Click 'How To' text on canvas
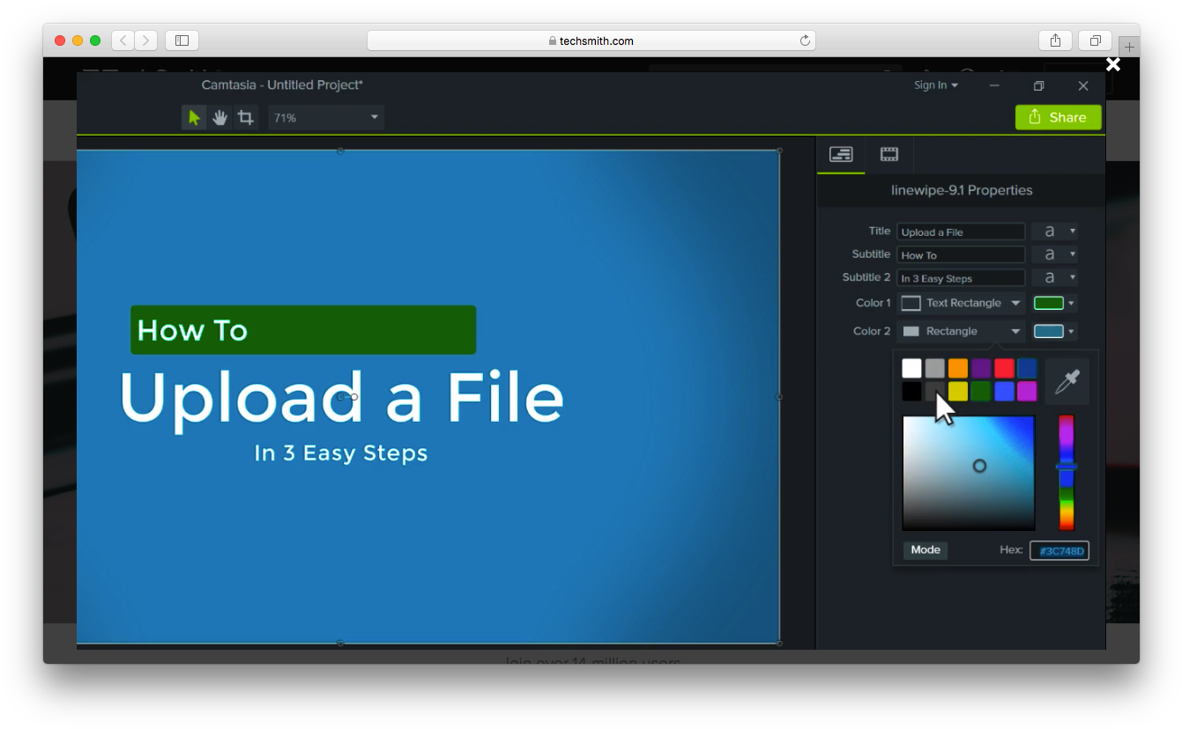The width and height of the screenshot is (1182, 729). (192, 330)
